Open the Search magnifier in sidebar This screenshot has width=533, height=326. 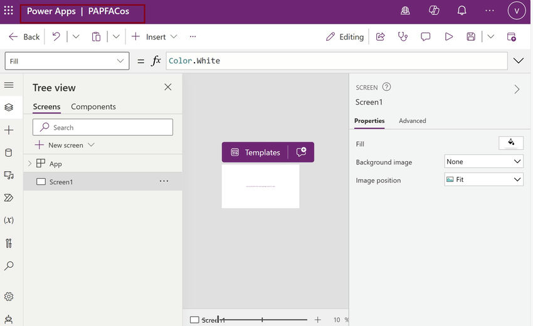[9, 265]
